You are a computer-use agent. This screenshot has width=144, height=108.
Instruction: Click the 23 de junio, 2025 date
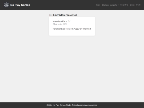tap(60, 24)
